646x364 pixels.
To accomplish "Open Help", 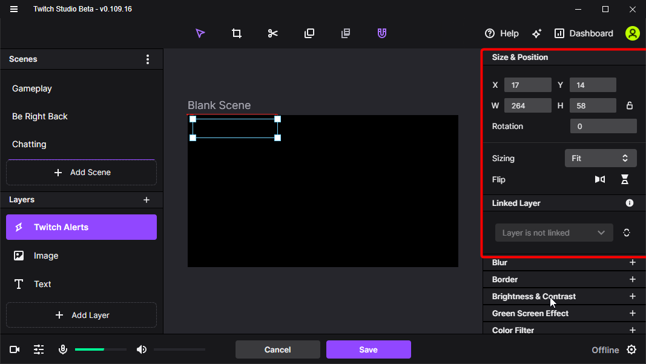I will pyautogui.click(x=501, y=33).
